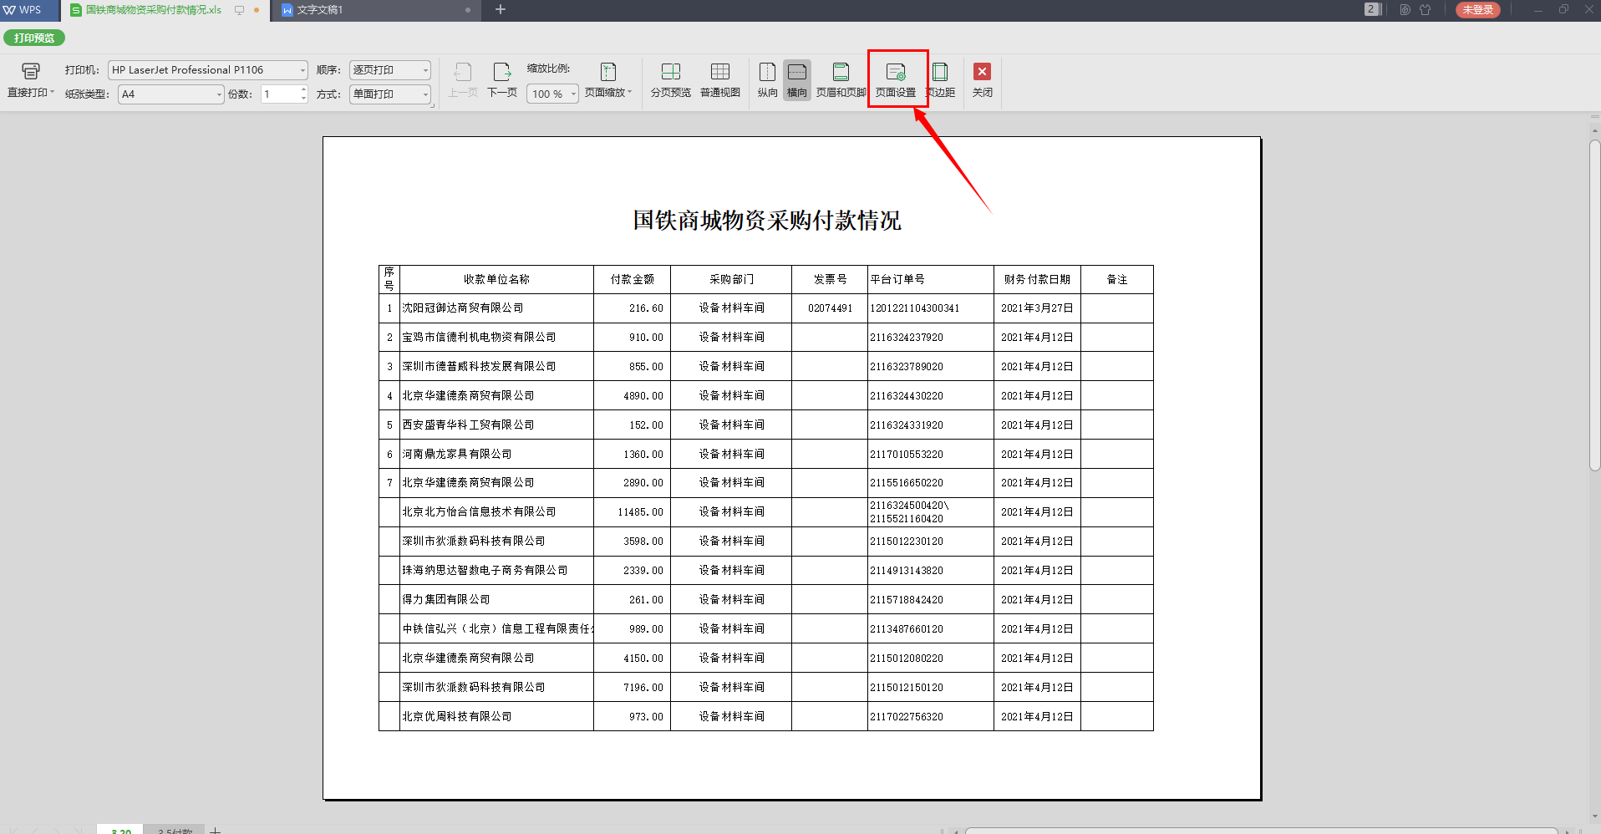Open page setup (页面设置)
Viewport: 1601px width, 834px height.
tap(896, 80)
